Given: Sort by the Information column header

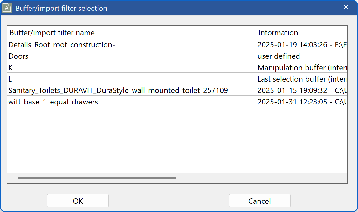Looking at the screenshot, I should point(302,33).
